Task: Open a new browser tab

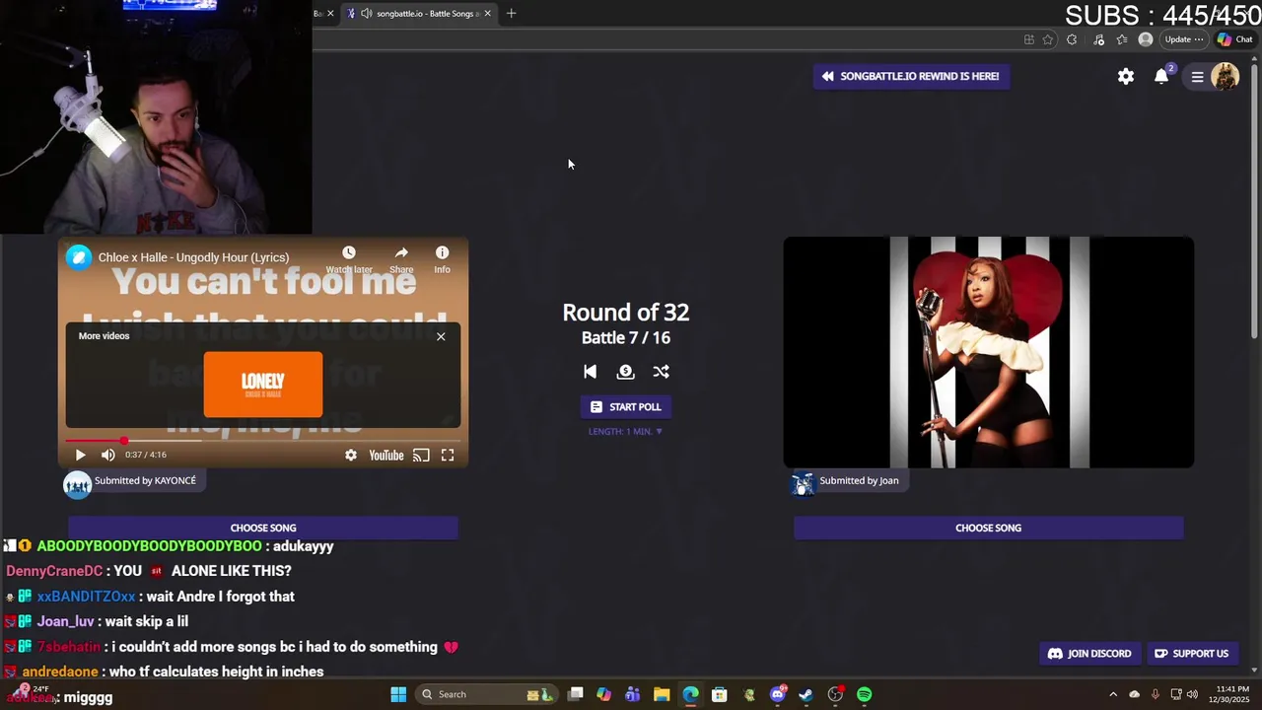Action: tap(511, 13)
